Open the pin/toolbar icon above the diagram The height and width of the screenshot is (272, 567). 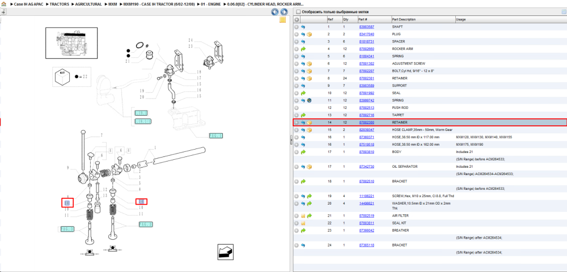(3, 11)
